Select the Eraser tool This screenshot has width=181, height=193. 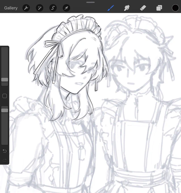tap(143, 8)
